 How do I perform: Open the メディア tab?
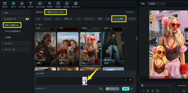(x=5, y=5)
